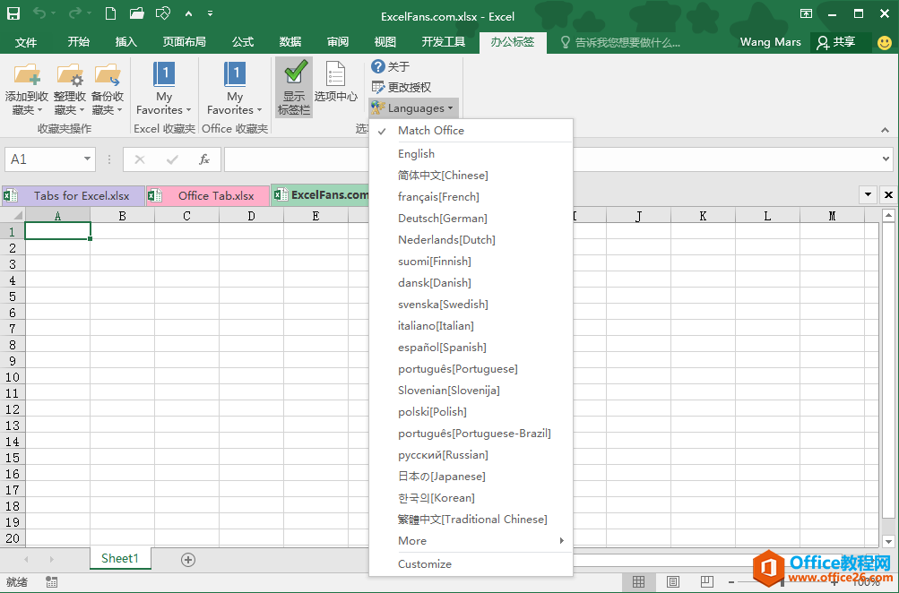Switch to Office Tab.xlsx document tab
This screenshot has height=593, width=899.
coord(208,196)
